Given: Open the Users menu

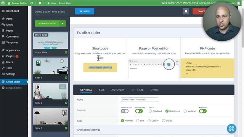Looking at the screenshot, I should click(9, 62).
